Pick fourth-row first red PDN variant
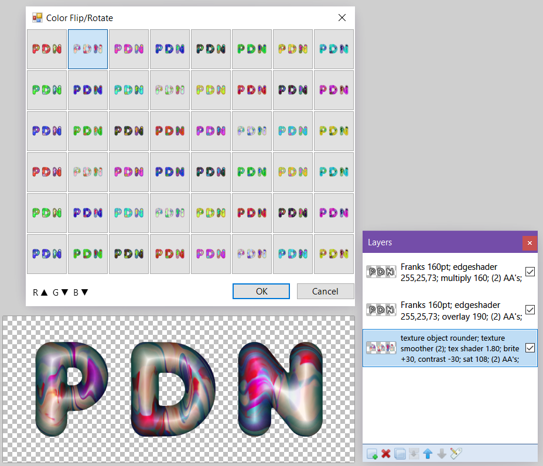The height and width of the screenshot is (466, 543). (47, 172)
